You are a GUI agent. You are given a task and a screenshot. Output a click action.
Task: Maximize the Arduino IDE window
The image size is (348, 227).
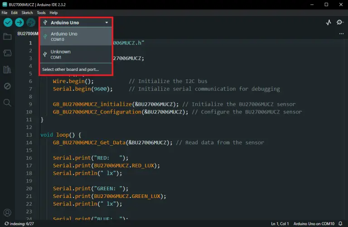click(326, 5)
